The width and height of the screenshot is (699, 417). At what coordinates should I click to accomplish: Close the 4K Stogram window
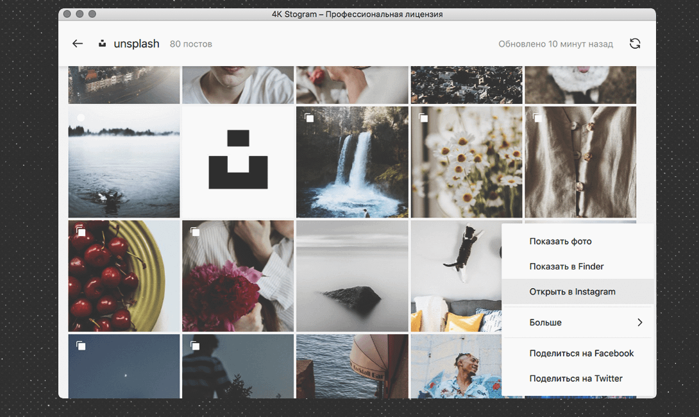pyautogui.click(x=67, y=14)
